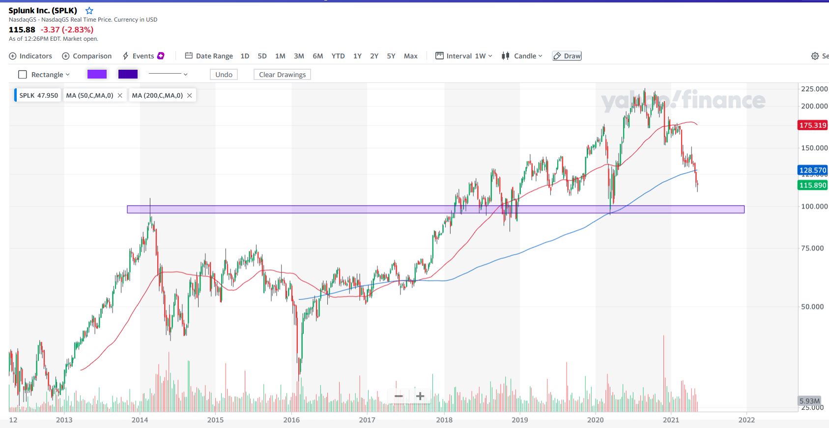Toggle the Rectangle shape checkbox
This screenshot has width=829, height=428.
23,75
